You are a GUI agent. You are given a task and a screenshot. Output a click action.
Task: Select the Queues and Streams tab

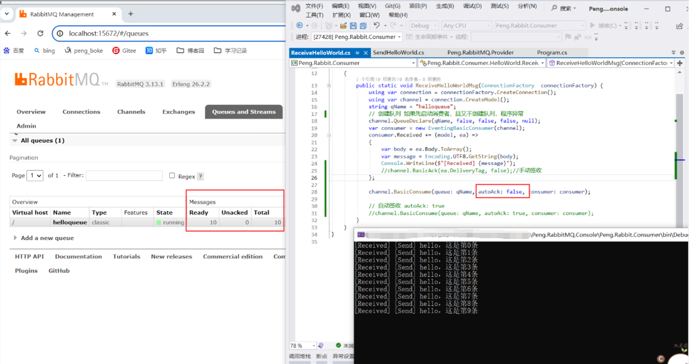pos(244,112)
